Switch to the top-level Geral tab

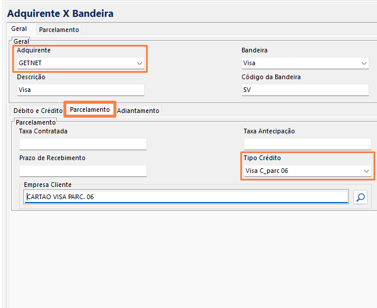[x=19, y=29]
